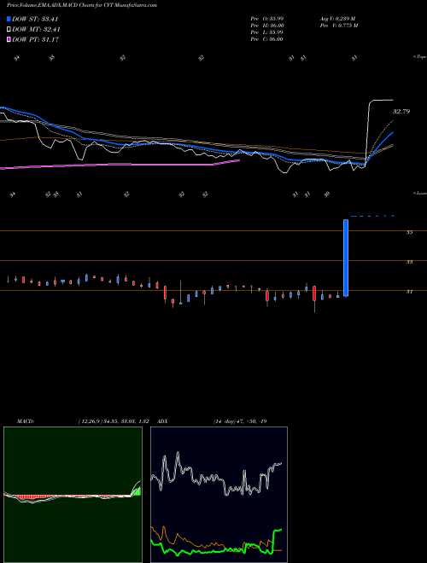Screen dimensions: 427x563
Task: Click the 'MACD:' panel heading
Action: 25,421
